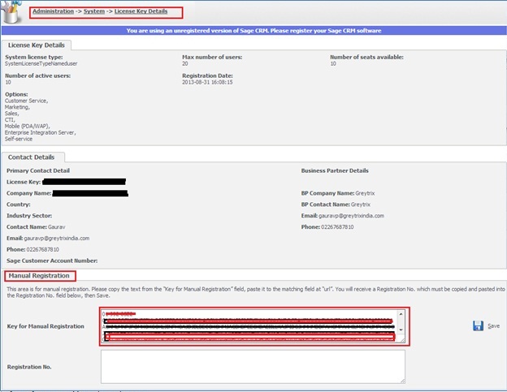Click scroll-up arrow in the key field

click(401, 314)
